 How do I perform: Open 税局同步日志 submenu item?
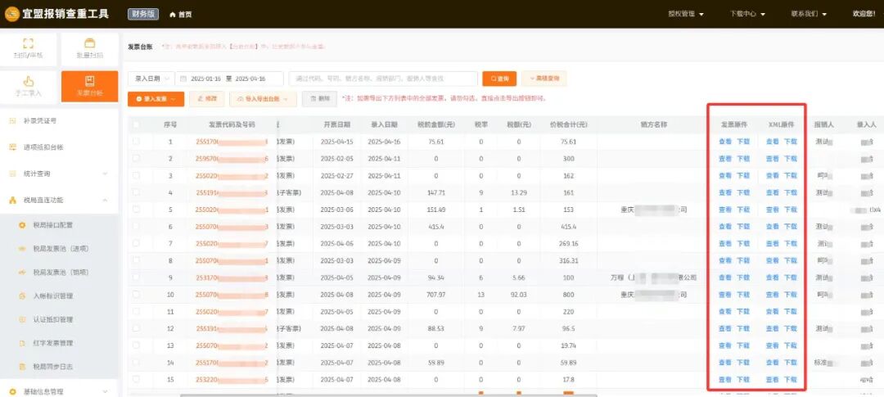click(x=53, y=367)
